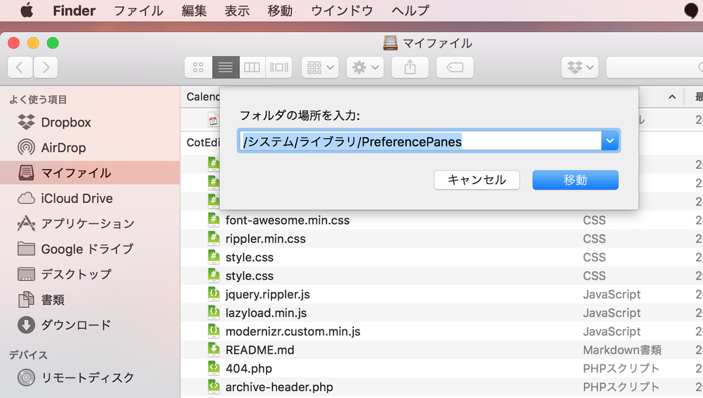
Task: Click the マイファイル window title
Action: tap(437, 43)
